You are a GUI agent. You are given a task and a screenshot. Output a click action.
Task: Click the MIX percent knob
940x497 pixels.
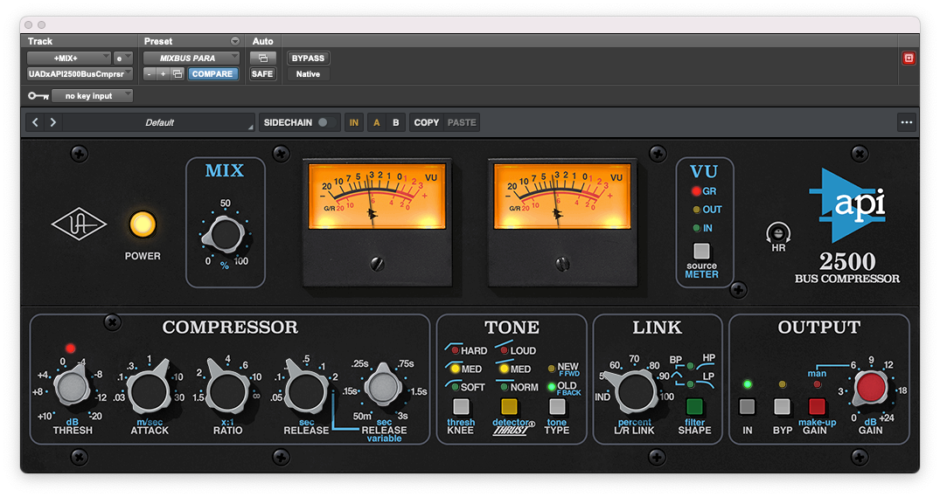click(224, 235)
